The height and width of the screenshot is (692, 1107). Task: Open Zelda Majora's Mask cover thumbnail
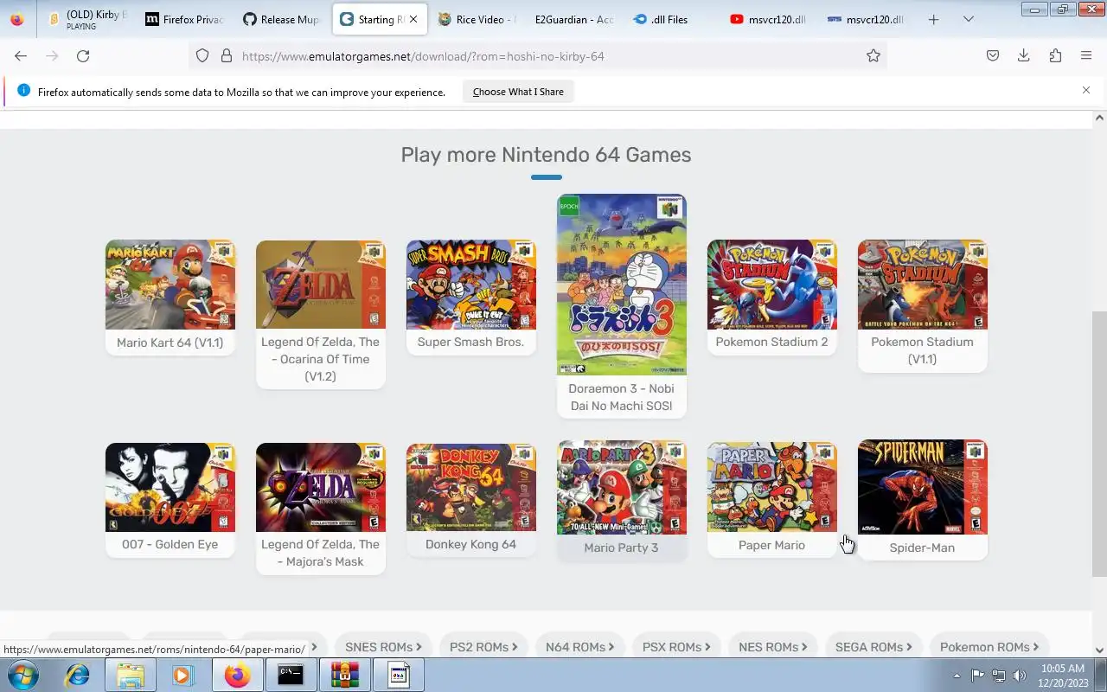(321, 487)
